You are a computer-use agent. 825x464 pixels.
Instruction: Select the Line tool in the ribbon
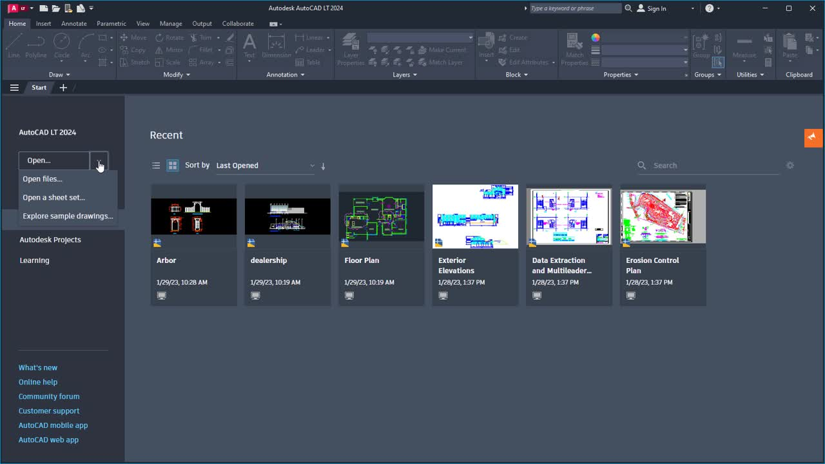14,46
